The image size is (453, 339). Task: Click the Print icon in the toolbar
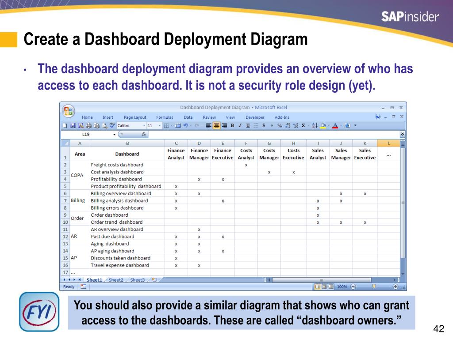tap(88, 125)
